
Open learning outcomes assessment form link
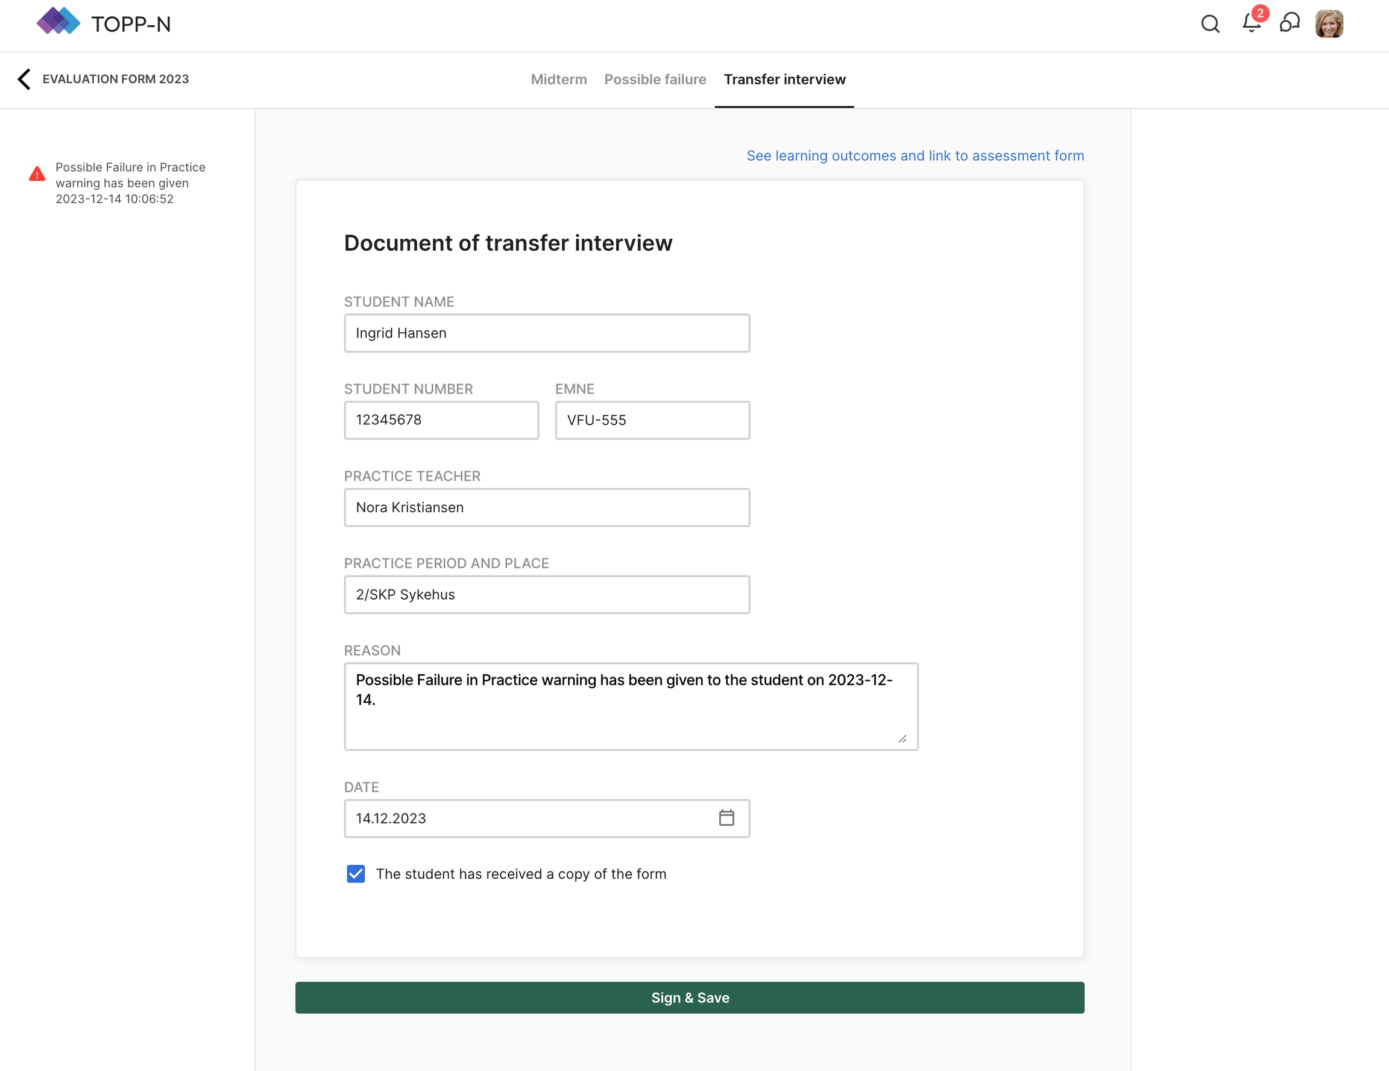915,156
